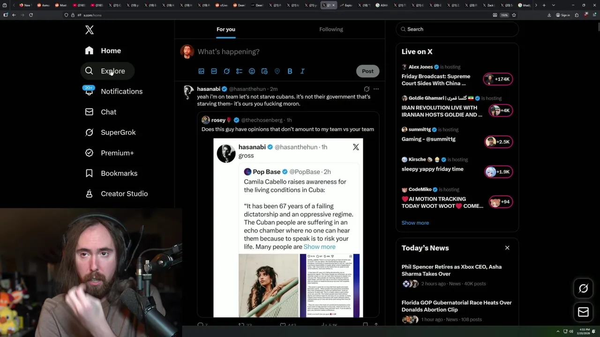600x337 pixels.
Task: Open Alex Jones Friday Broadcast live stream
Action: (x=436, y=80)
